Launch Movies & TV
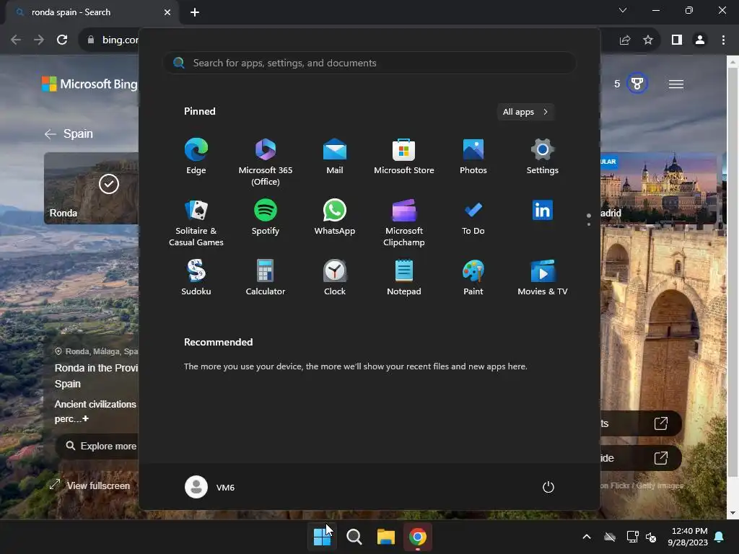Image resolution: width=739 pixels, height=554 pixels. coord(543,278)
